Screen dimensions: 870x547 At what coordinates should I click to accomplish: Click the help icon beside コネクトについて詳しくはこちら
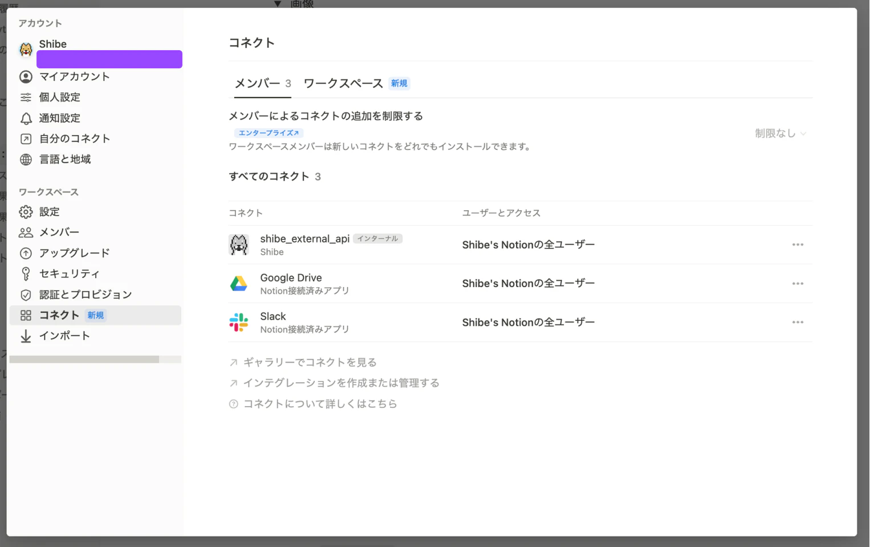click(x=234, y=404)
